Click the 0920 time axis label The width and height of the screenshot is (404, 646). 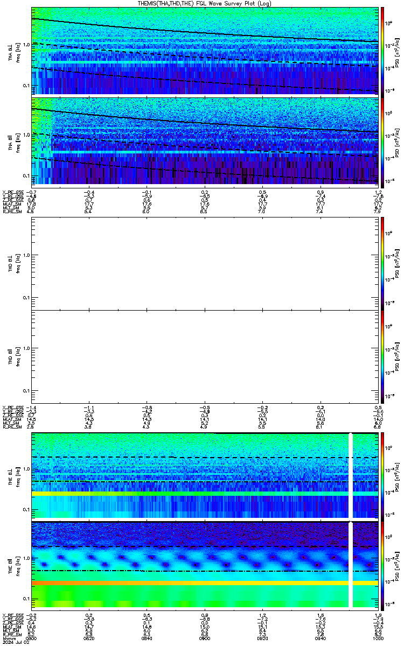pos(262,638)
